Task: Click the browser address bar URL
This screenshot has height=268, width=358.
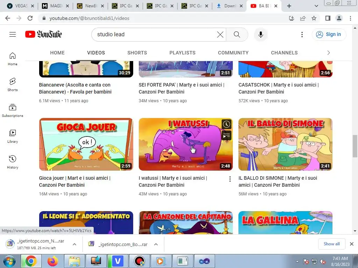Action: coord(89,18)
